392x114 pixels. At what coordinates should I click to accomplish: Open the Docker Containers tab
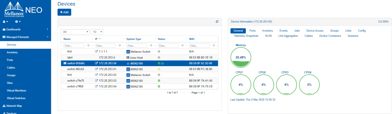click(x=330, y=36)
